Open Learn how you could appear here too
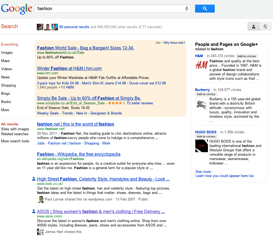Viewport: 273px width, 239px height. pyautogui.click(x=225, y=176)
